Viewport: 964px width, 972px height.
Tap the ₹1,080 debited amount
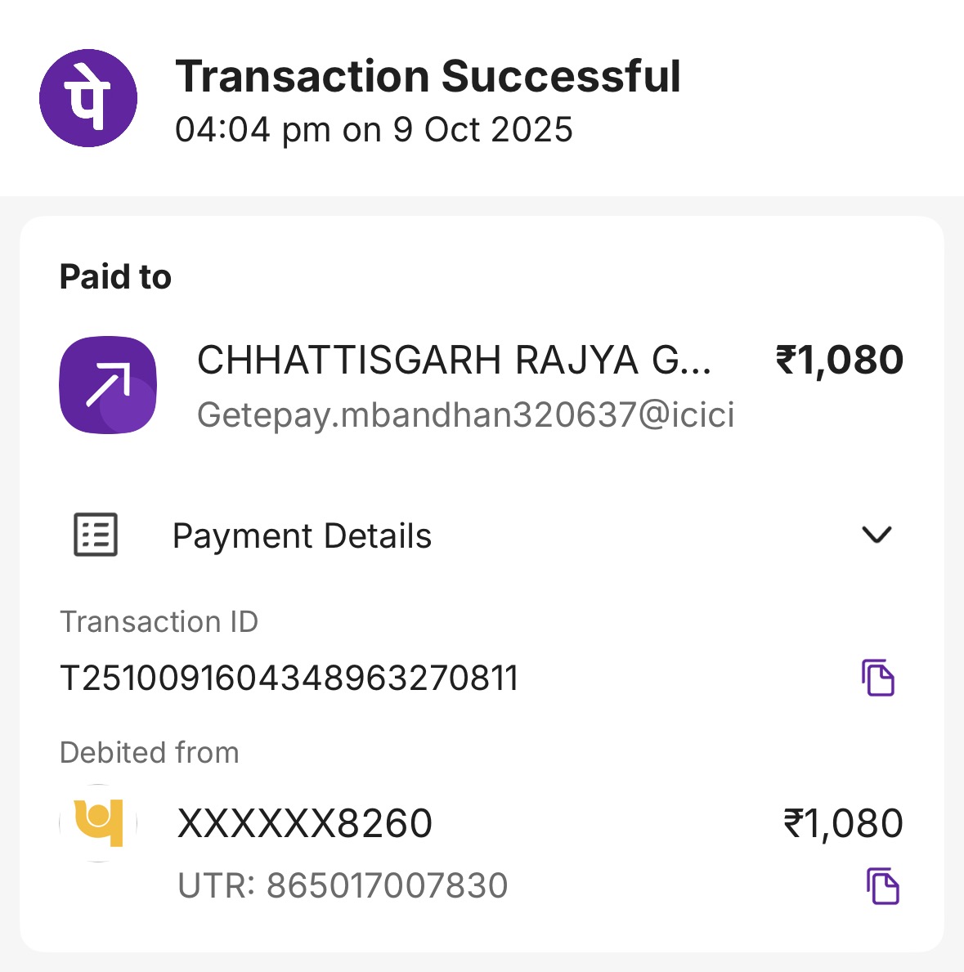(x=843, y=823)
